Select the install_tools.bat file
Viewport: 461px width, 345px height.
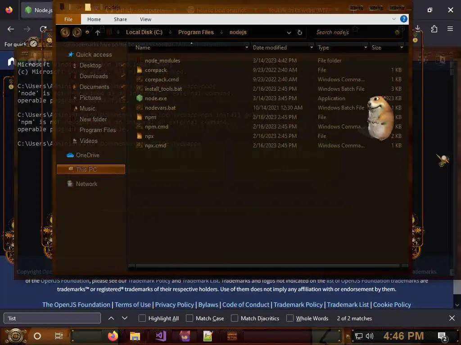pyautogui.click(x=163, y=89)
